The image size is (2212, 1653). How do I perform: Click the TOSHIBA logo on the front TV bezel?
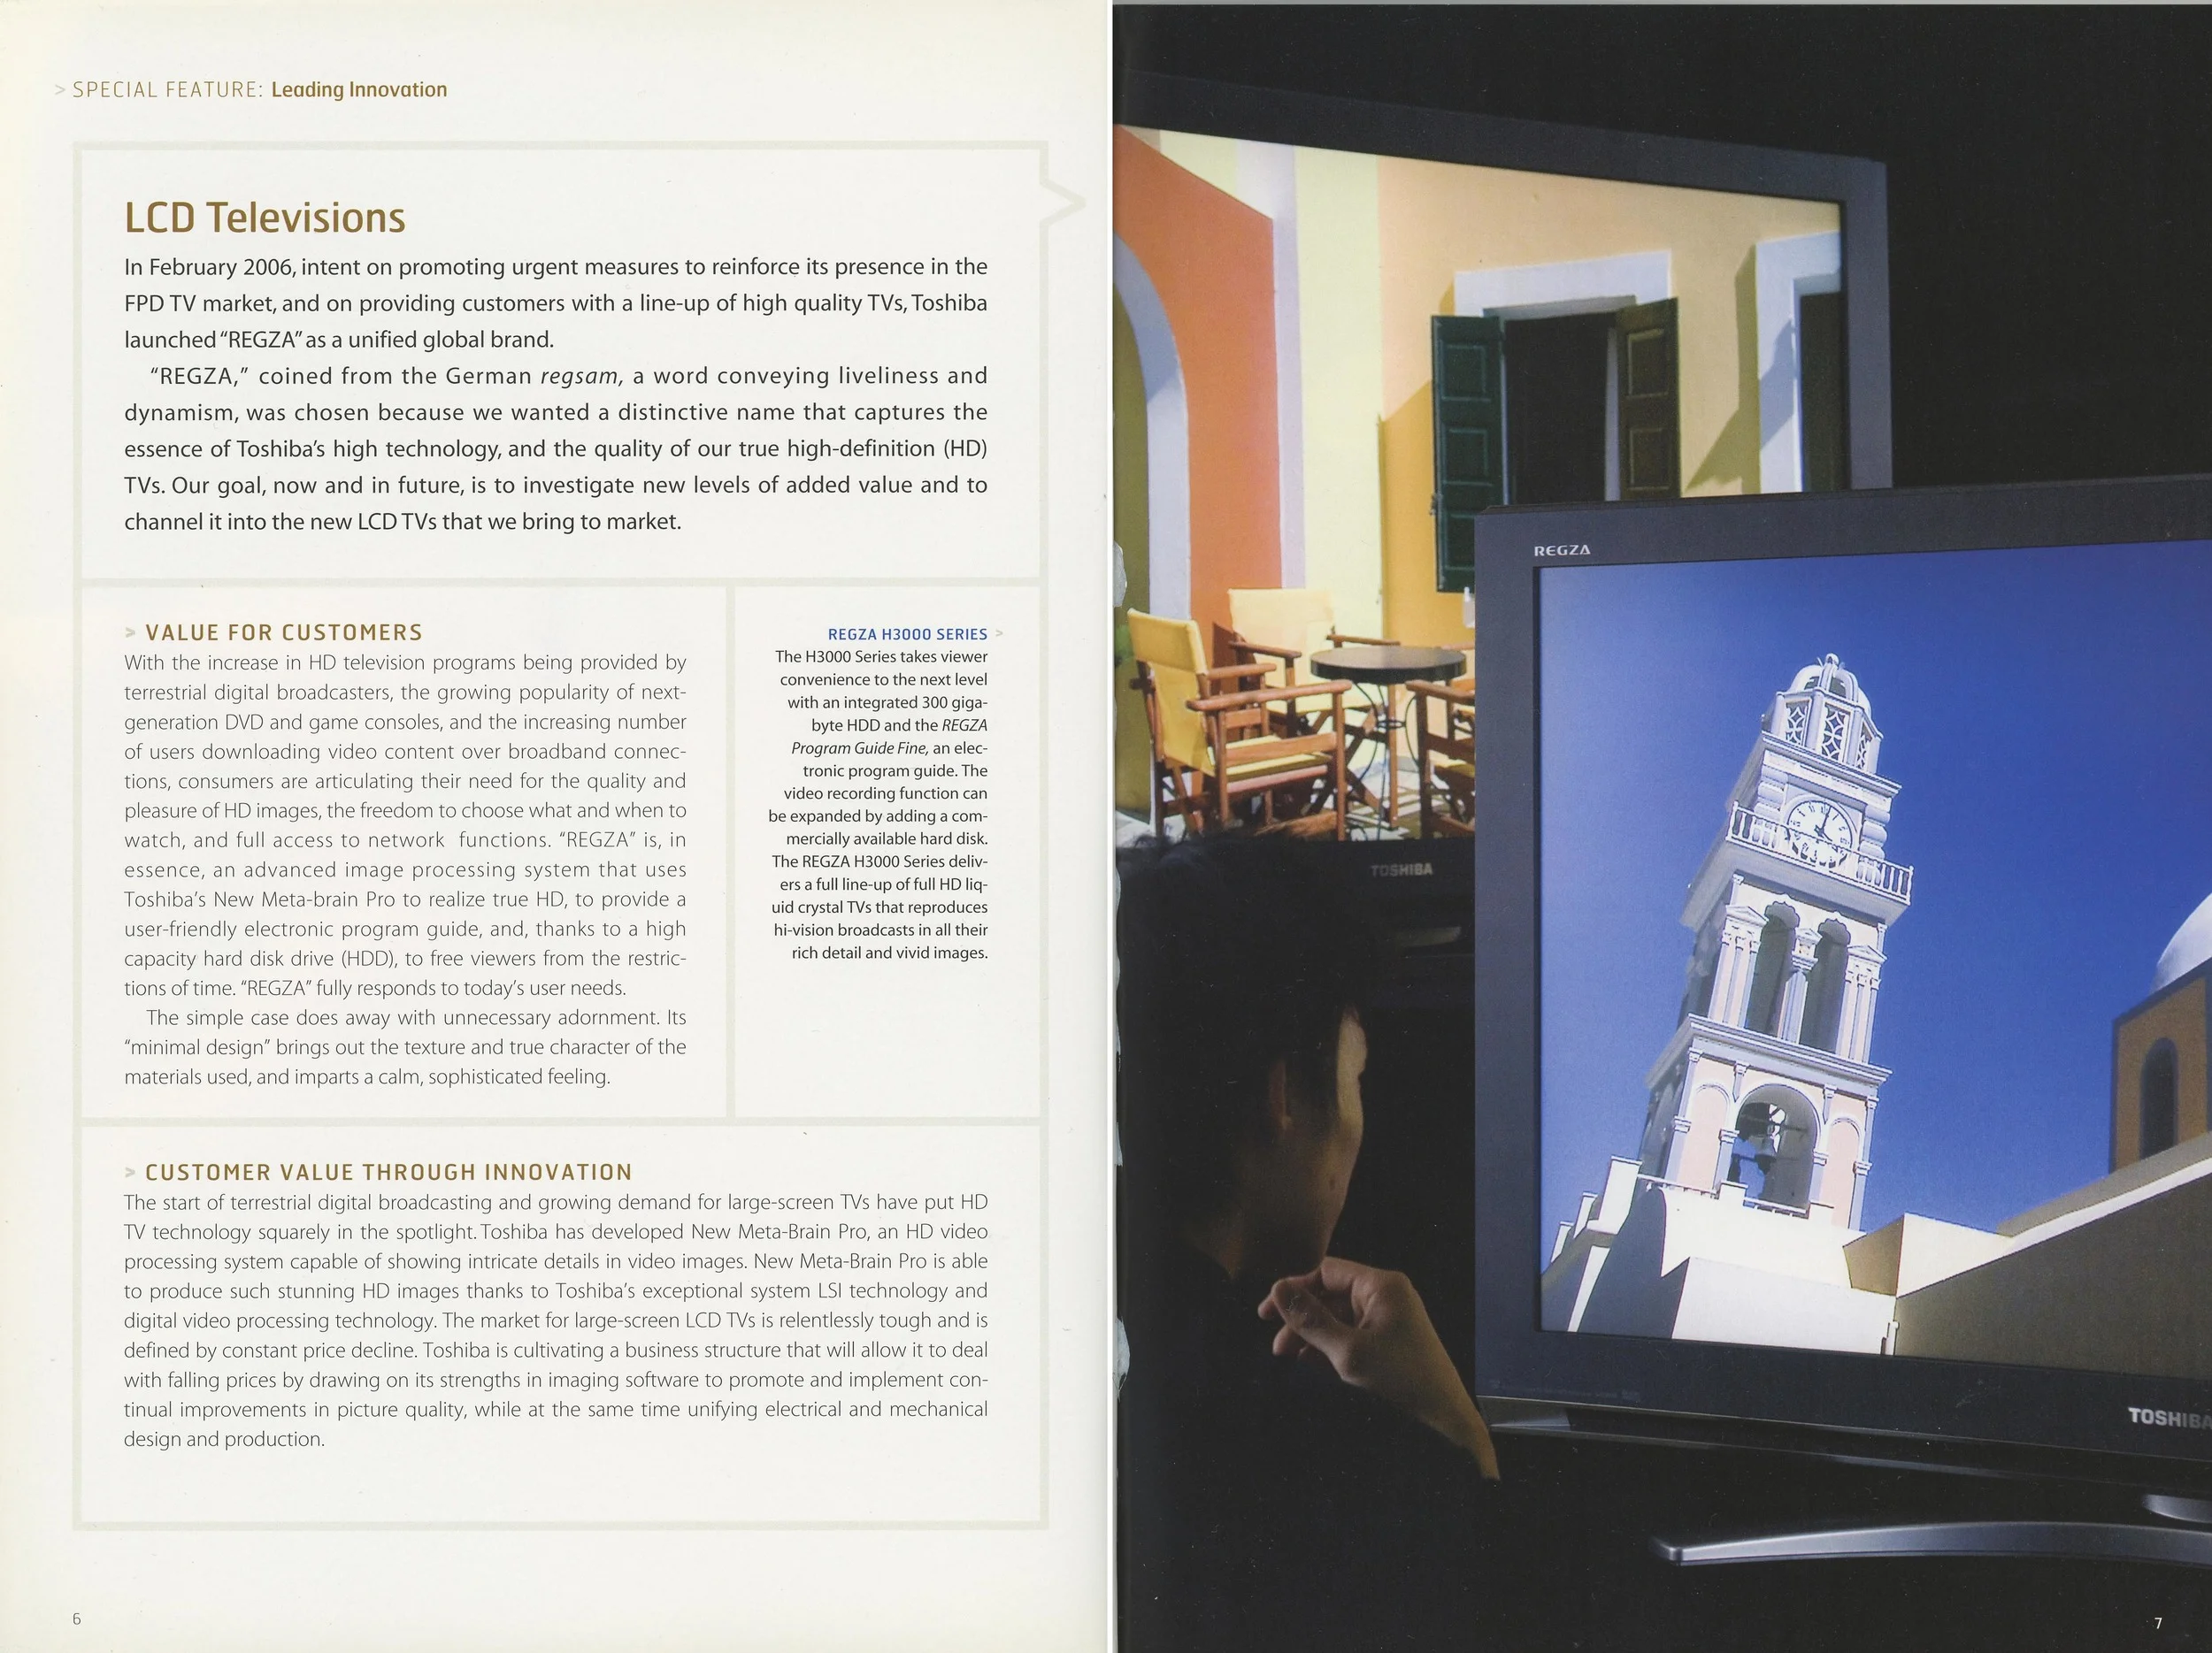[x=2170, y=1417]
